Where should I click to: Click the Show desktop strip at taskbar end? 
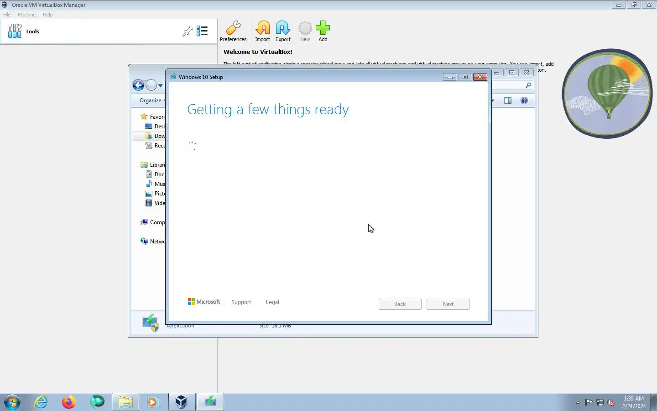pyautogui.click(x=653, y=402)
